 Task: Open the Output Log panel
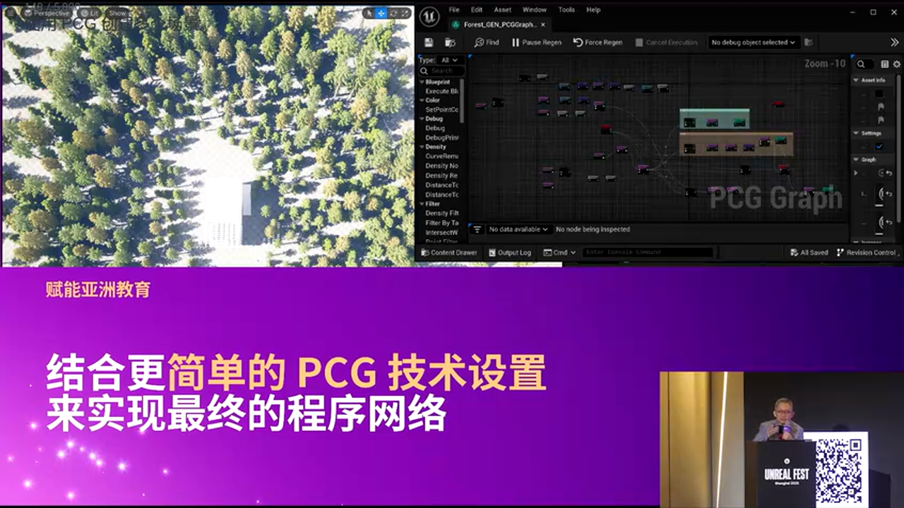point(510,252)
